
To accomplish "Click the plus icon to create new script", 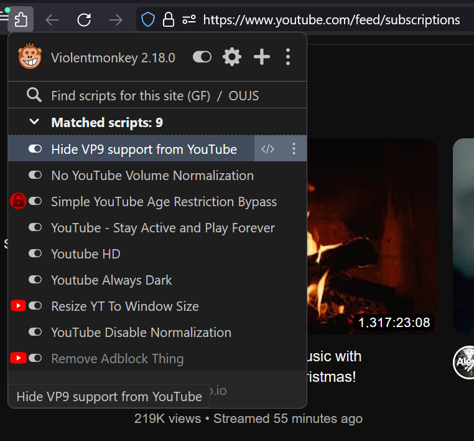I will [262, 57].
